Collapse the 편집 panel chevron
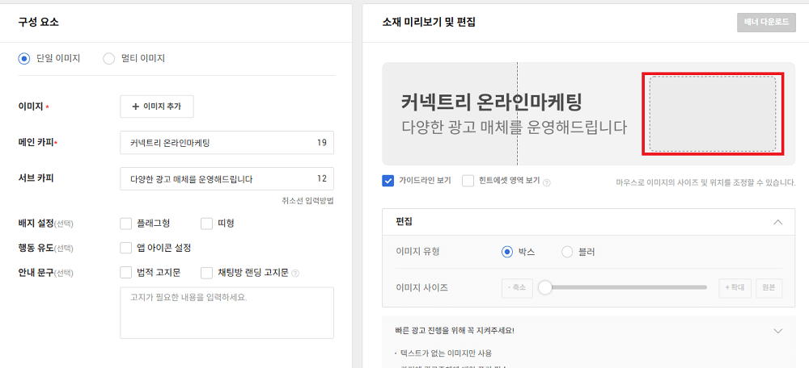The width and height of the screenshot is (809, 368). pyautogui.click(x=778, y=223)
